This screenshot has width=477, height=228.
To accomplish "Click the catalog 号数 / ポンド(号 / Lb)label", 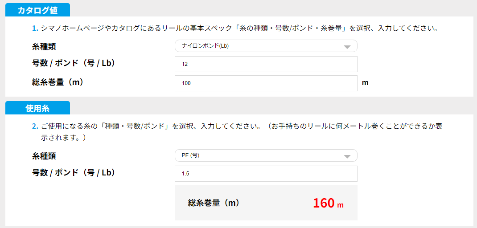I will point(74,63).
